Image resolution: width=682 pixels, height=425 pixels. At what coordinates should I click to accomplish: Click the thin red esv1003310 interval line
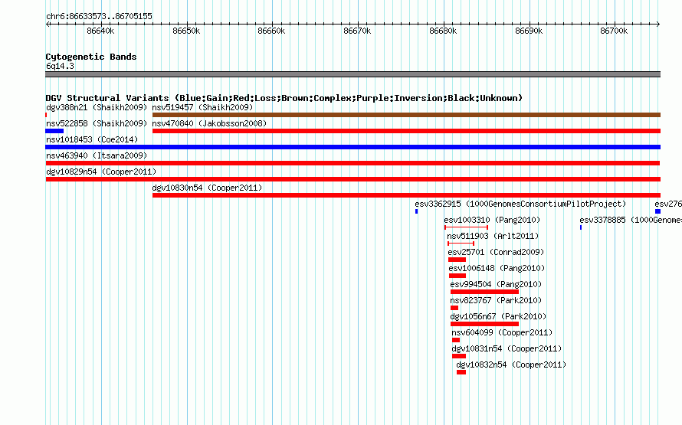click(466, 227)
